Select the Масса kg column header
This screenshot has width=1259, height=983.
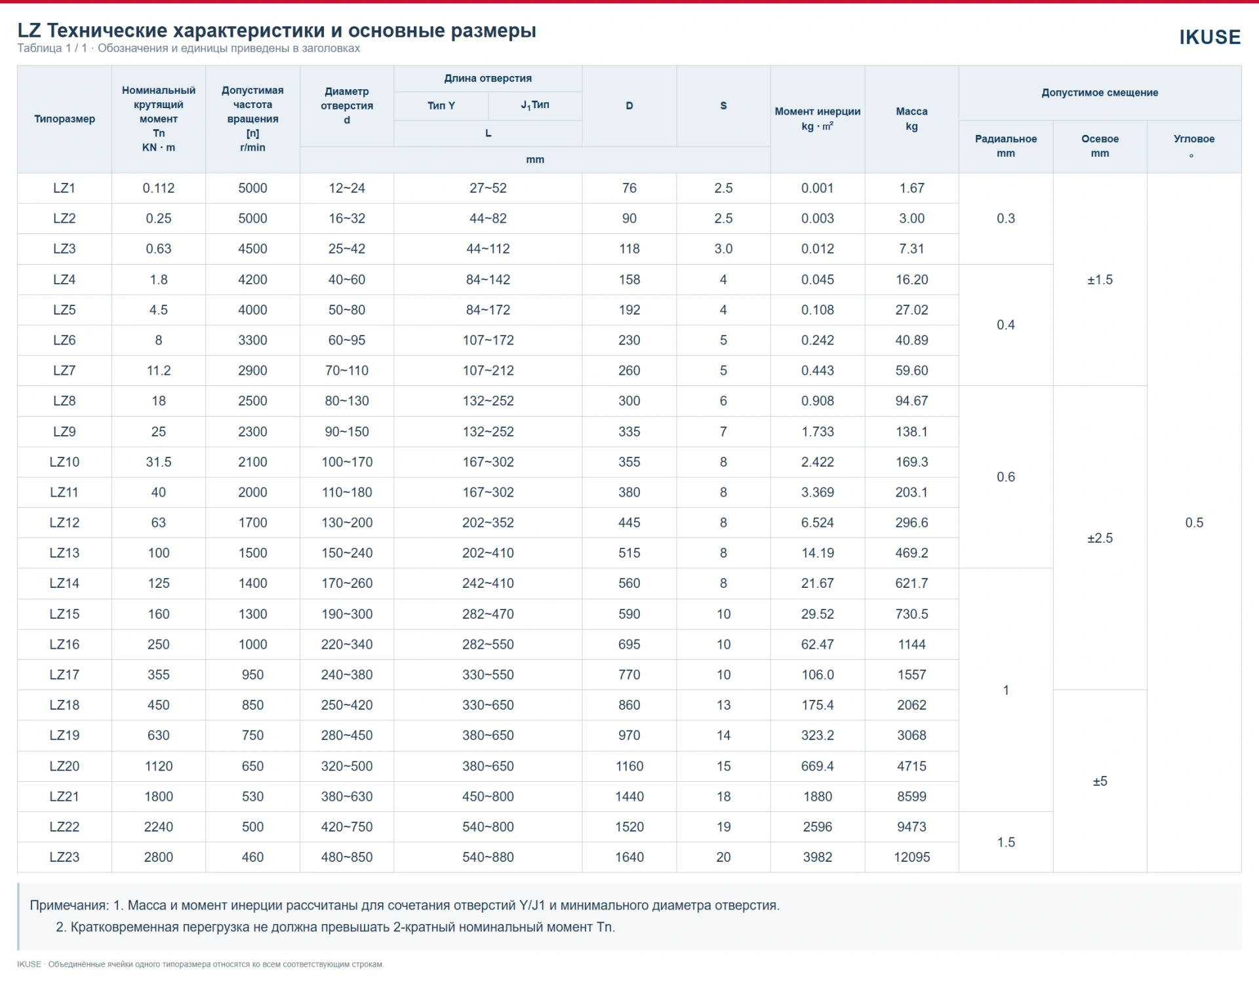pyautogui.click(x=911, y=119)
